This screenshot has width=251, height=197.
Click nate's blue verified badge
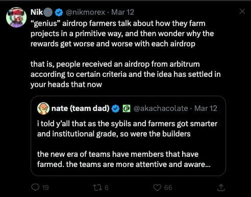click(x=115, y=108)
